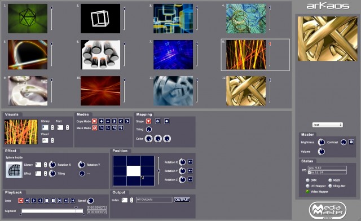Choose the plus (add) Copy Mode icon
Screen dimensions: 361x221
tap(101, 121)
